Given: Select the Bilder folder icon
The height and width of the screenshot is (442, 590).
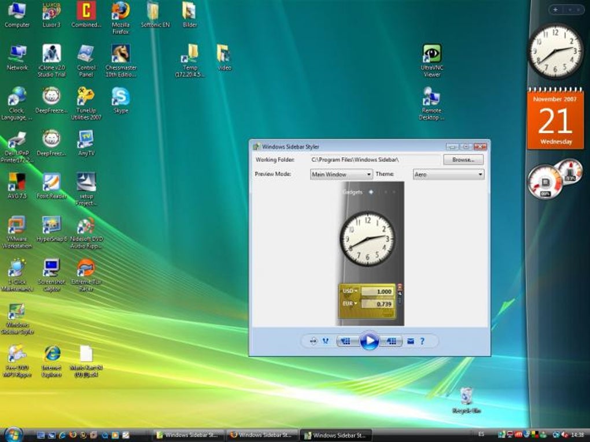Looking at the screenshot, I should tap(190, 15).
